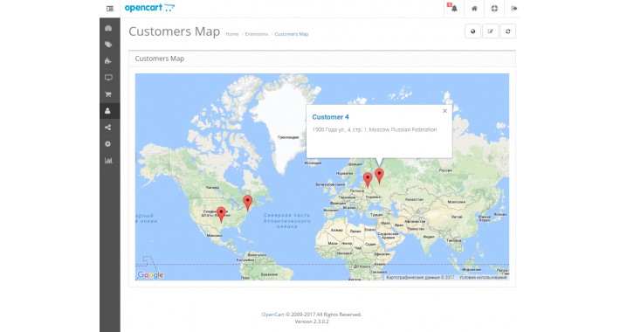The width and height of the screenshot is (620, 332).
Task: Click the Moscow map marker
Action: [379, 176]
